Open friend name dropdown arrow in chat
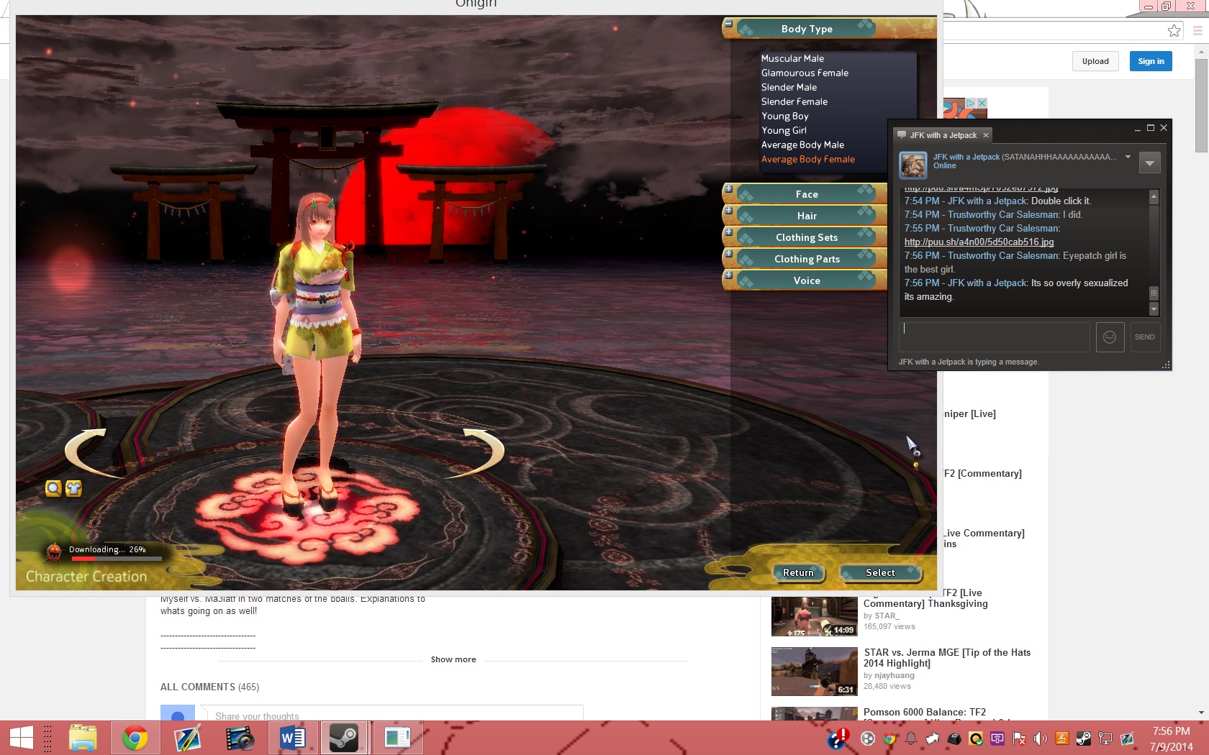 (x=1128, y=157)
